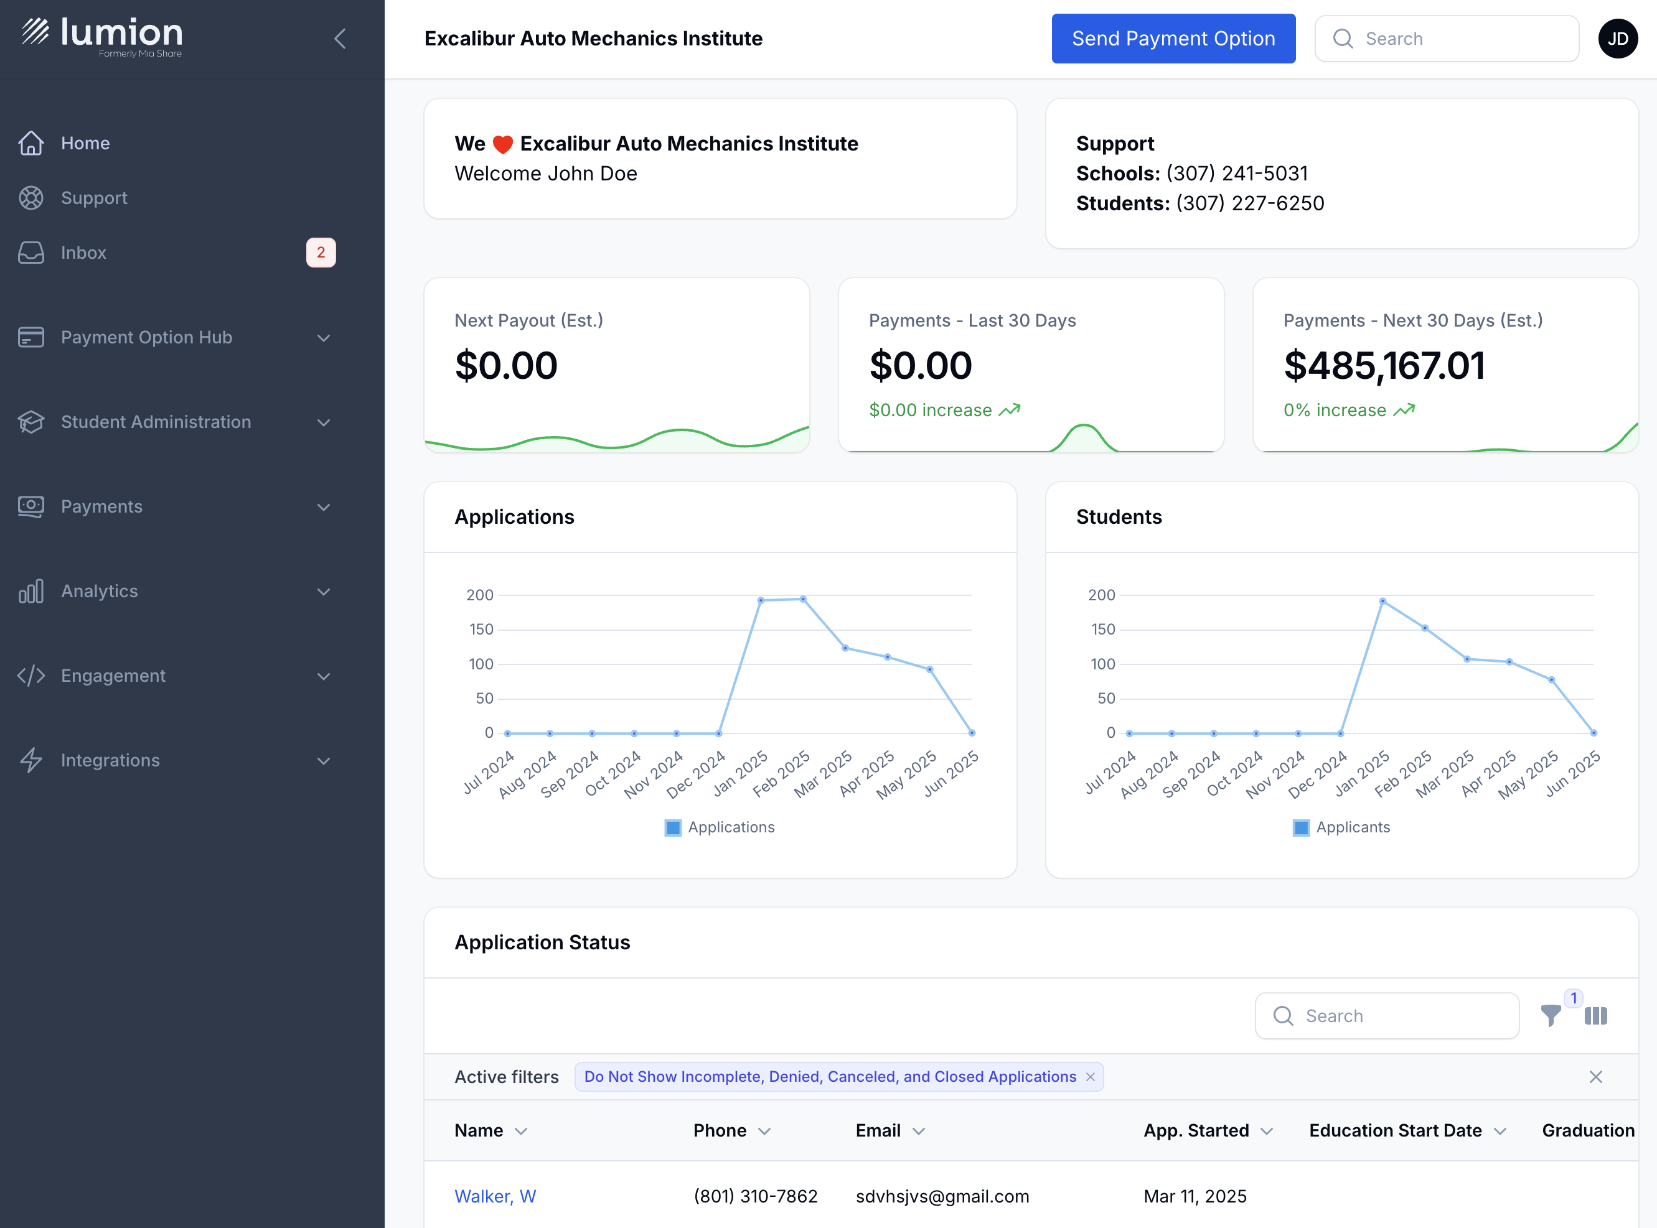The image size is (1657, 1228).
Task: Click the Support lifebuoy icon
Action: pyautogui.click(x=31, y=198)
